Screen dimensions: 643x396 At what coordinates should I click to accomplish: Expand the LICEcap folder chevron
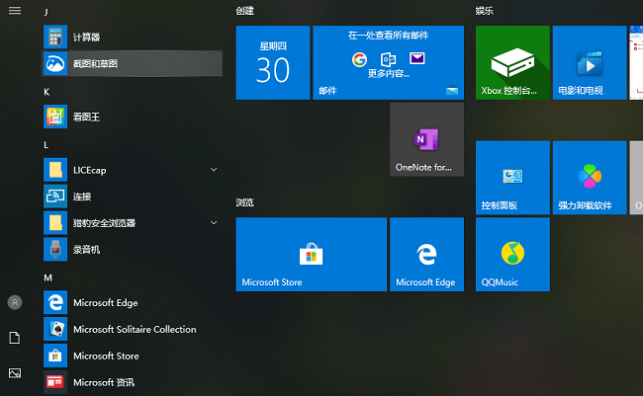214,170
